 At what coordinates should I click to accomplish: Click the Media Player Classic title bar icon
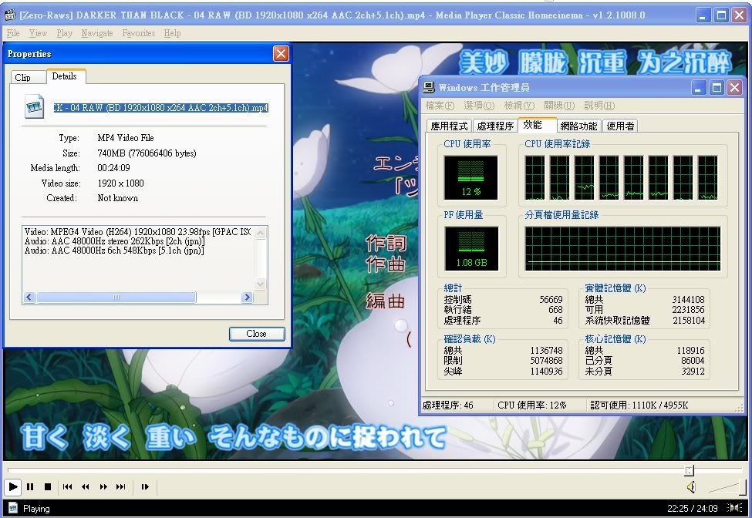pos(9,15)
